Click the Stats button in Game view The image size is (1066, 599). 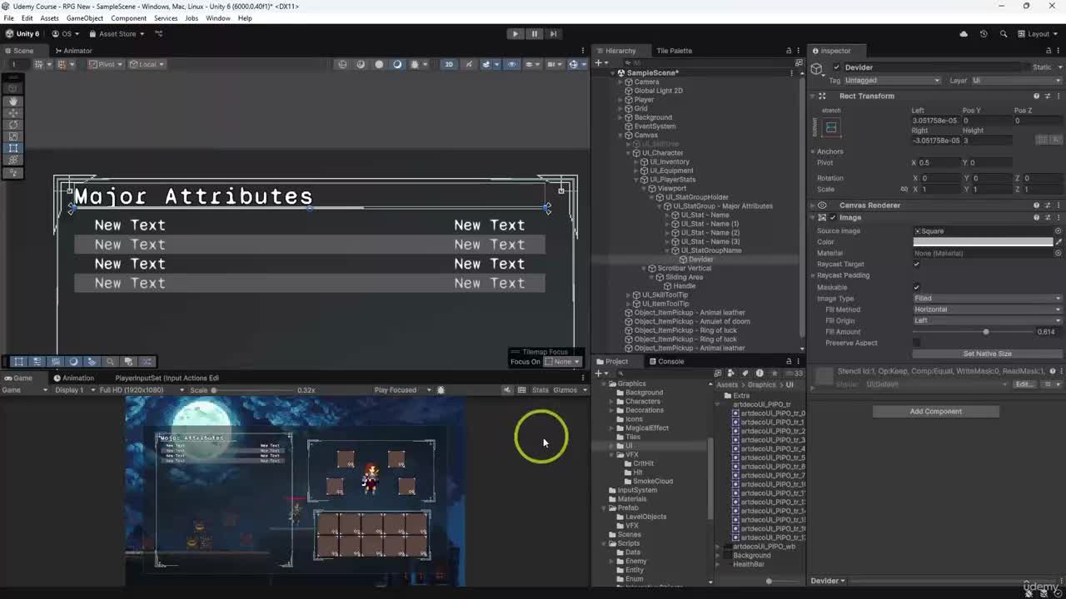[540, 390]
